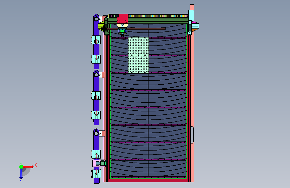The width and height of the screenshot is (290, 188).
Task: Click the red X axis arrow of triad
Action: click(x=28, y=167)
